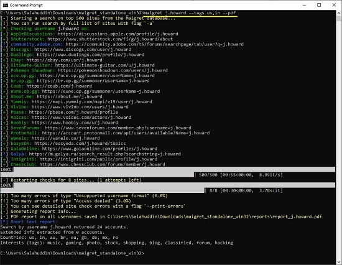Screen dimensions: 342x265
Task: Close the Command Prompt window
Action: pos(334,5)
